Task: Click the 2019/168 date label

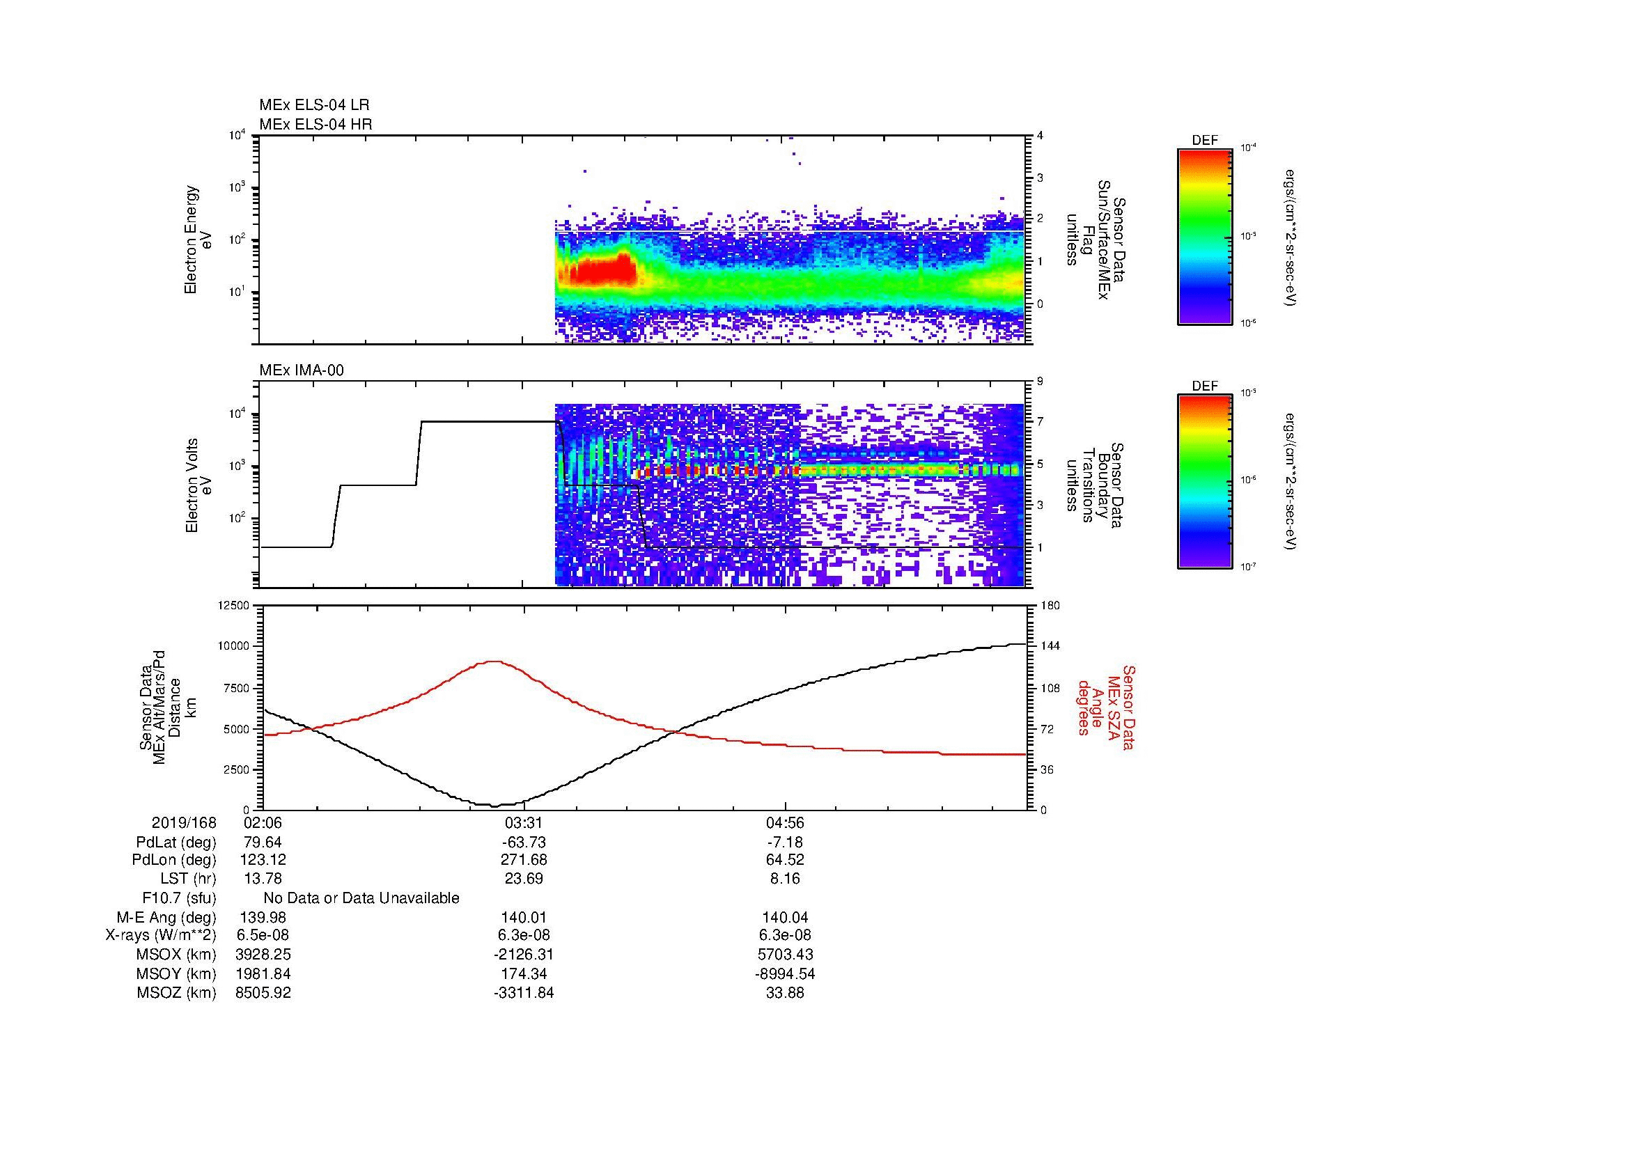Action: click(x=184, y=823)
